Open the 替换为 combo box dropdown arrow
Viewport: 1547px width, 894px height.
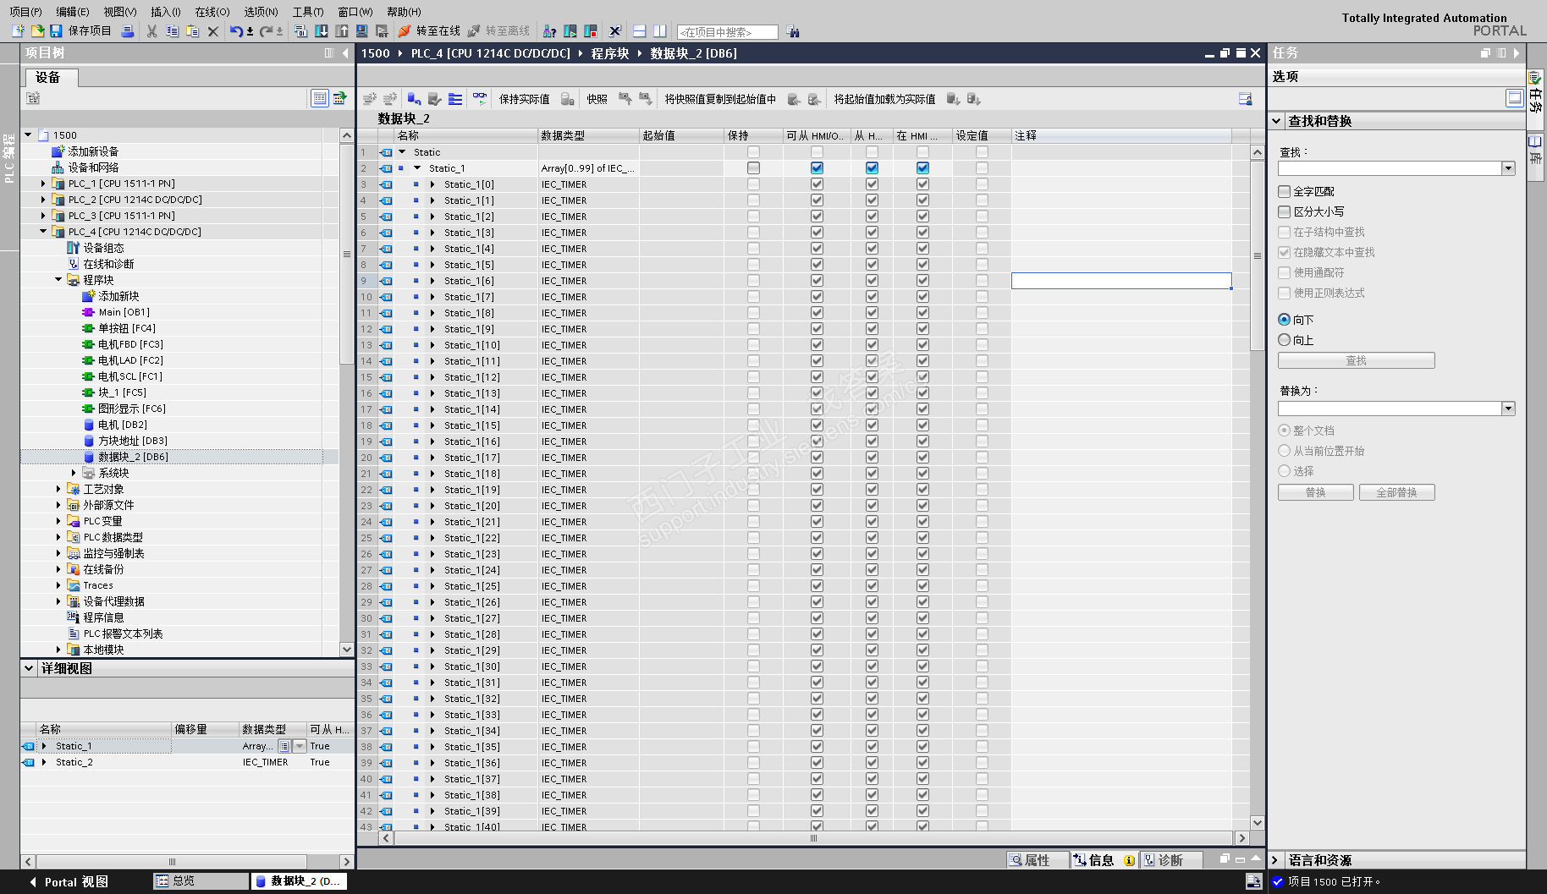point(1508,409)
